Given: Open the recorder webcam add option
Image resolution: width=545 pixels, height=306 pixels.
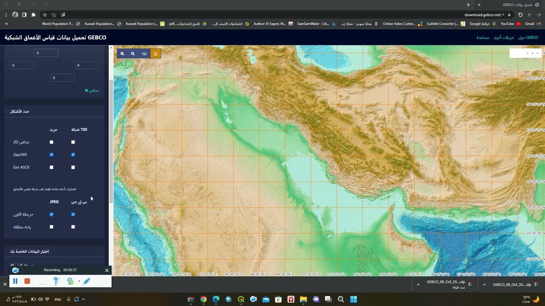Looking at the screenshot, I should [70, 281].
